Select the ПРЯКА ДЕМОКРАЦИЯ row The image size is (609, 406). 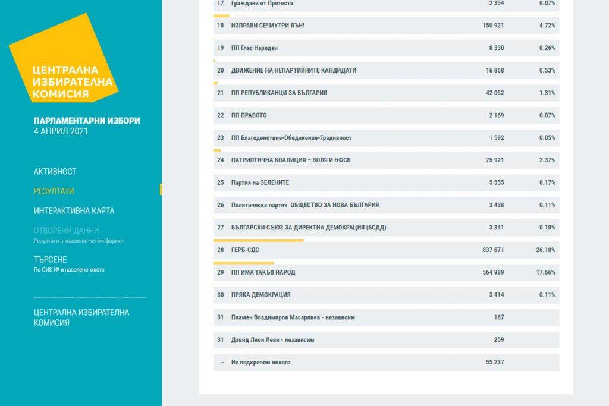[x=385, y=295]
